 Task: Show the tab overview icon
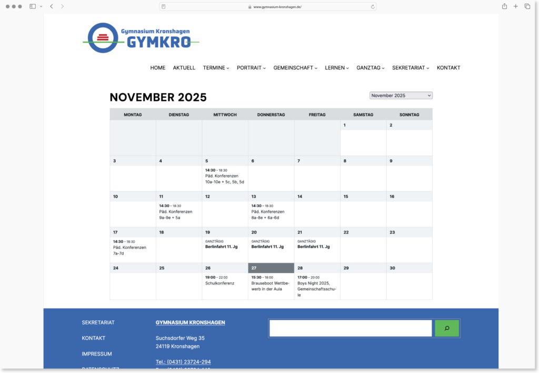tap(527, 6)
